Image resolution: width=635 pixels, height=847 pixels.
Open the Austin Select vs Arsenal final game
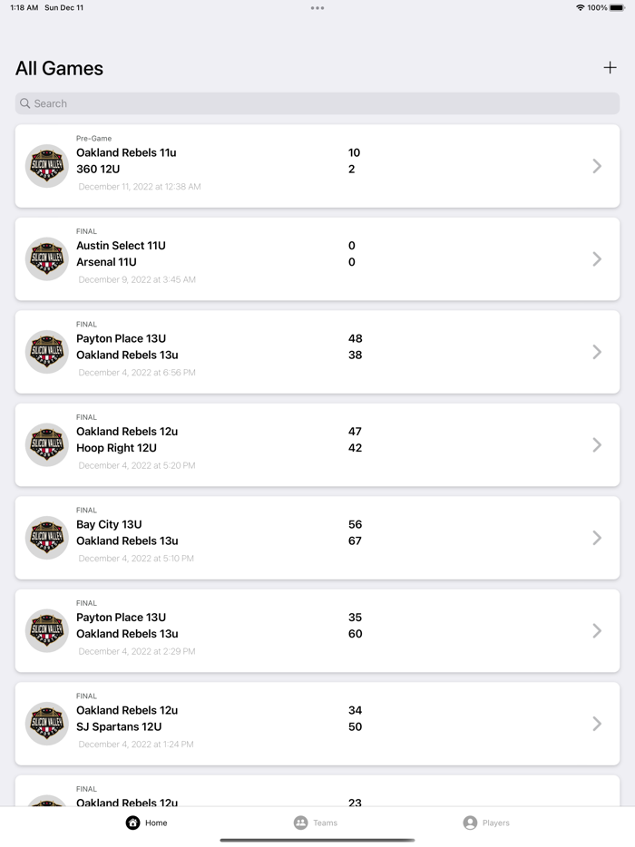[x=317, y=258]
